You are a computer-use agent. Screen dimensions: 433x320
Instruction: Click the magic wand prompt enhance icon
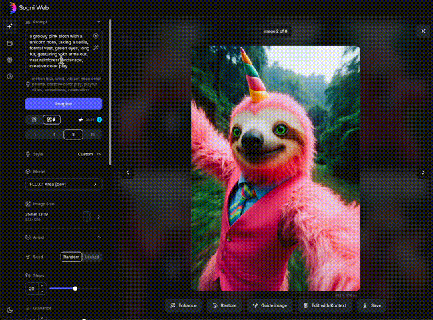click(96, 48)
